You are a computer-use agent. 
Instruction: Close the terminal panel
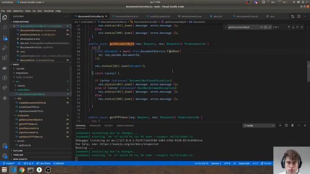pos(305,126)
